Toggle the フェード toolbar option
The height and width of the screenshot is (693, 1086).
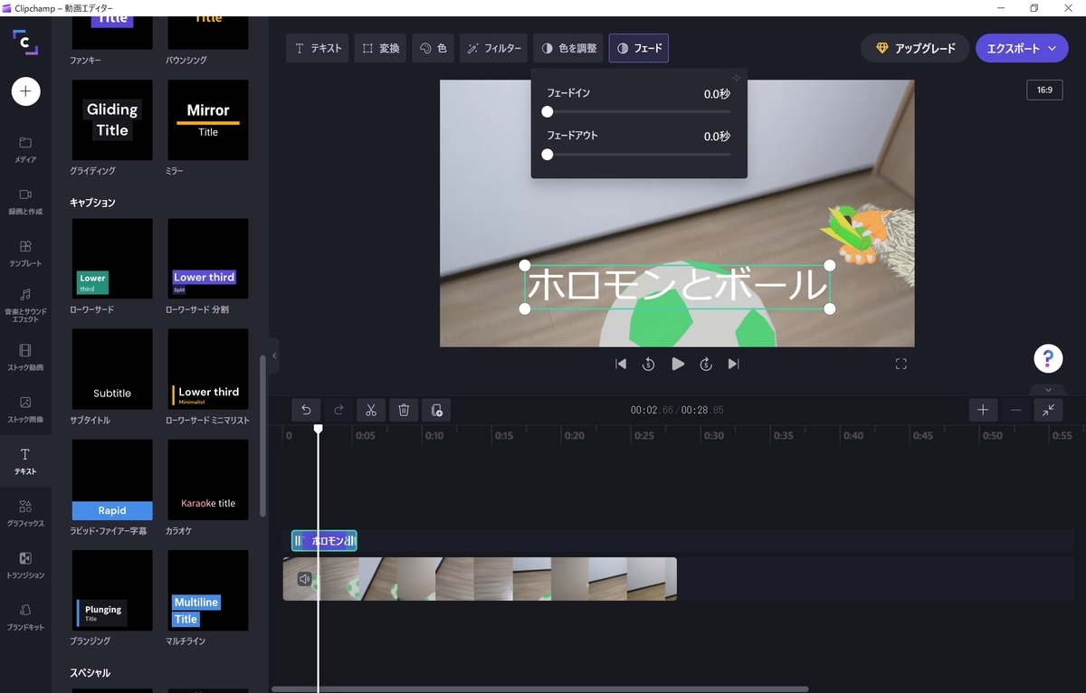tap(639, 48)
